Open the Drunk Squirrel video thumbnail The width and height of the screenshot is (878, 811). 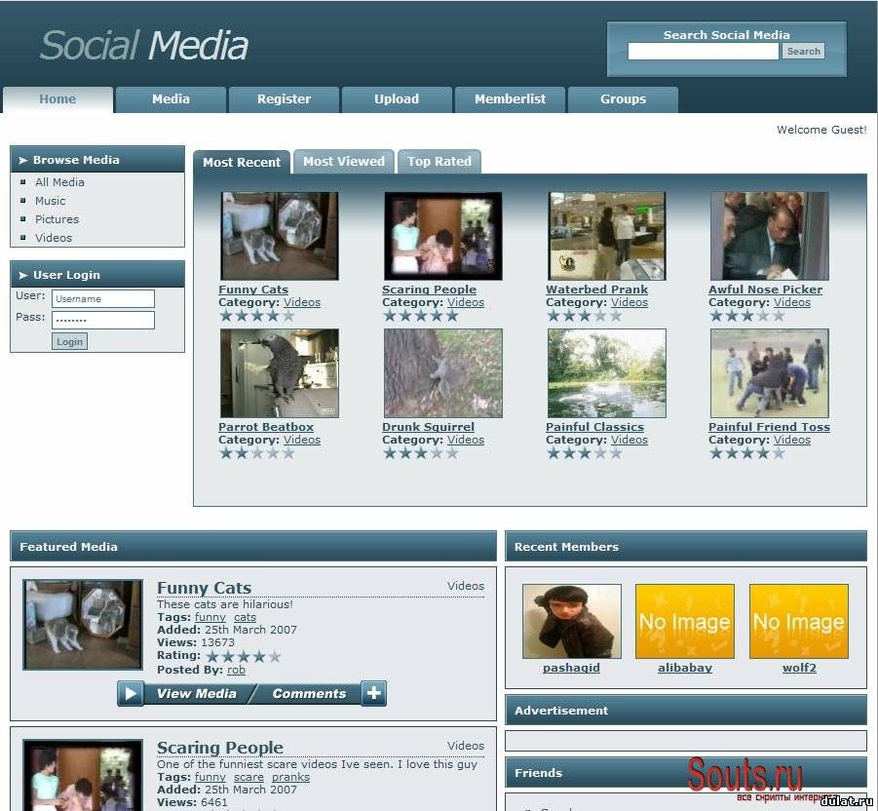442,373
